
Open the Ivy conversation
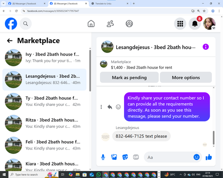point(44,57)
